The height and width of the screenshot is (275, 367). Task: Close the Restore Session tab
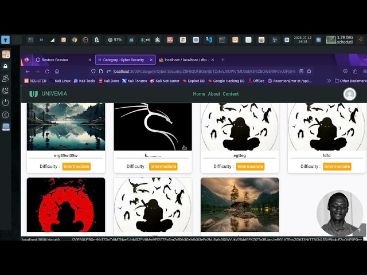tap(89, 60)
